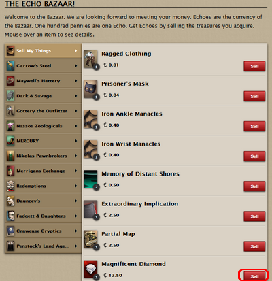
Task: Click the Magnificent Diamond item icon
Action: (x=90, y=269)
